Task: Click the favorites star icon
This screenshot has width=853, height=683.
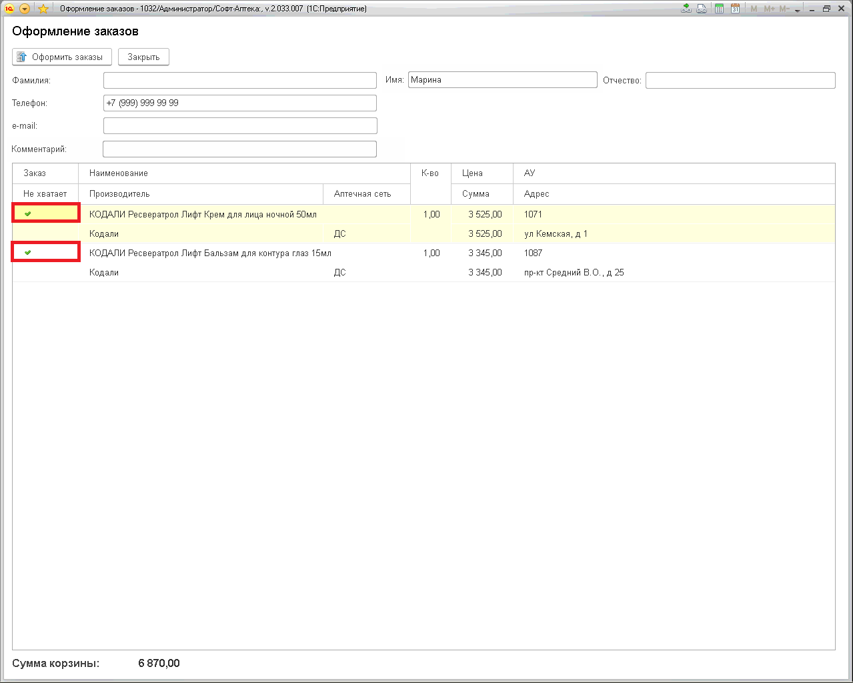Action: [43, 9]
